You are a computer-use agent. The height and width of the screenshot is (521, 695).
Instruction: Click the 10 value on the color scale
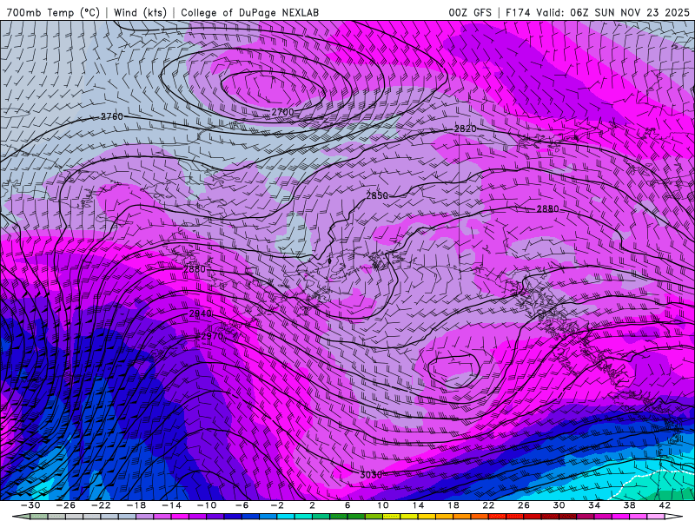pos(382,505)
